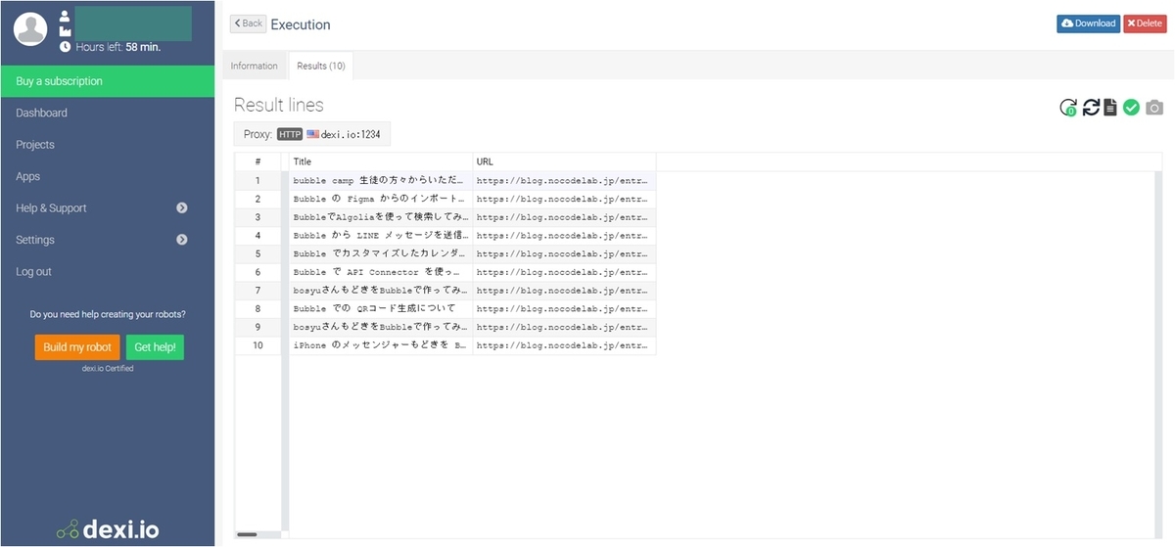Click the row number 8 cell

(258, 308)
